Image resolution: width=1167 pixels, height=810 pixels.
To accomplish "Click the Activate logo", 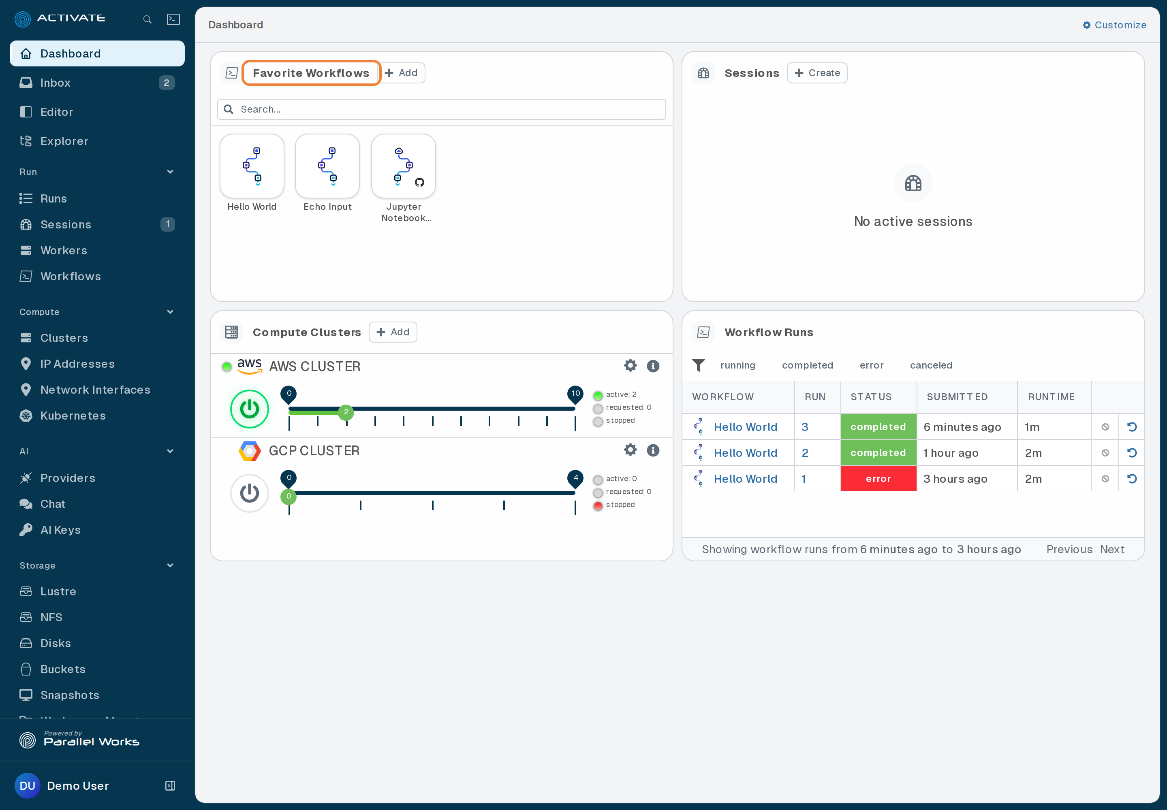I will pyautogui.click(x=60, y=19).
